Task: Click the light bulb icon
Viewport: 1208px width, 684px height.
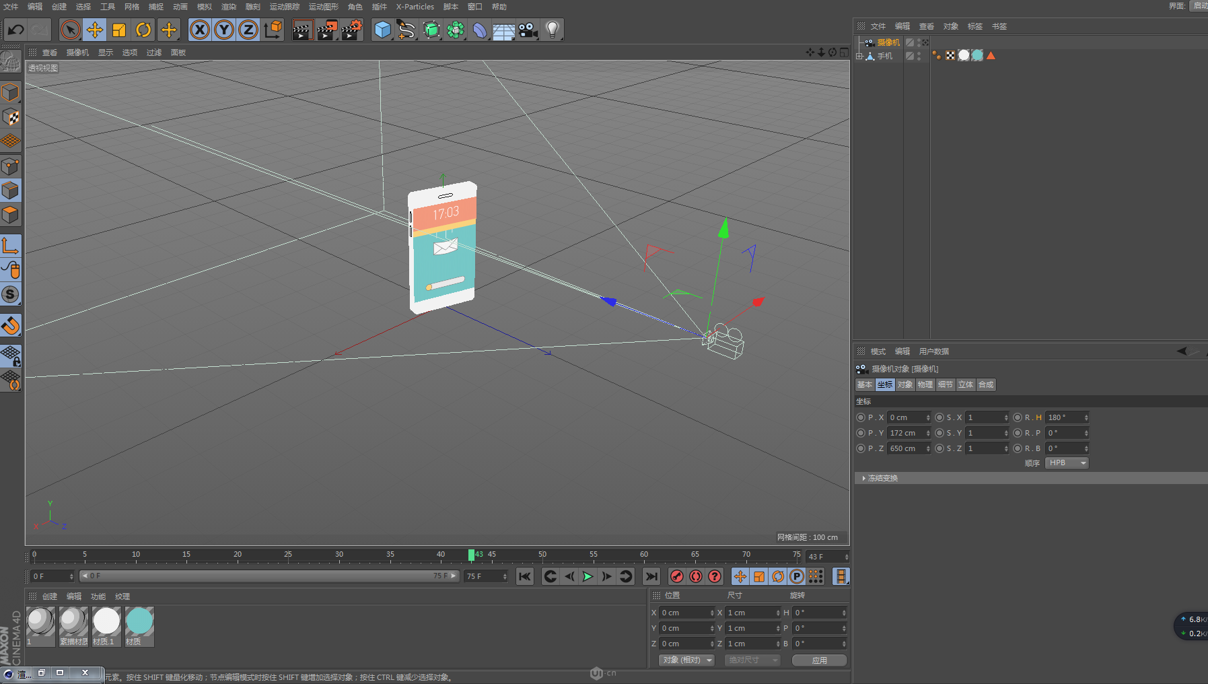Action: pos(552,30)
